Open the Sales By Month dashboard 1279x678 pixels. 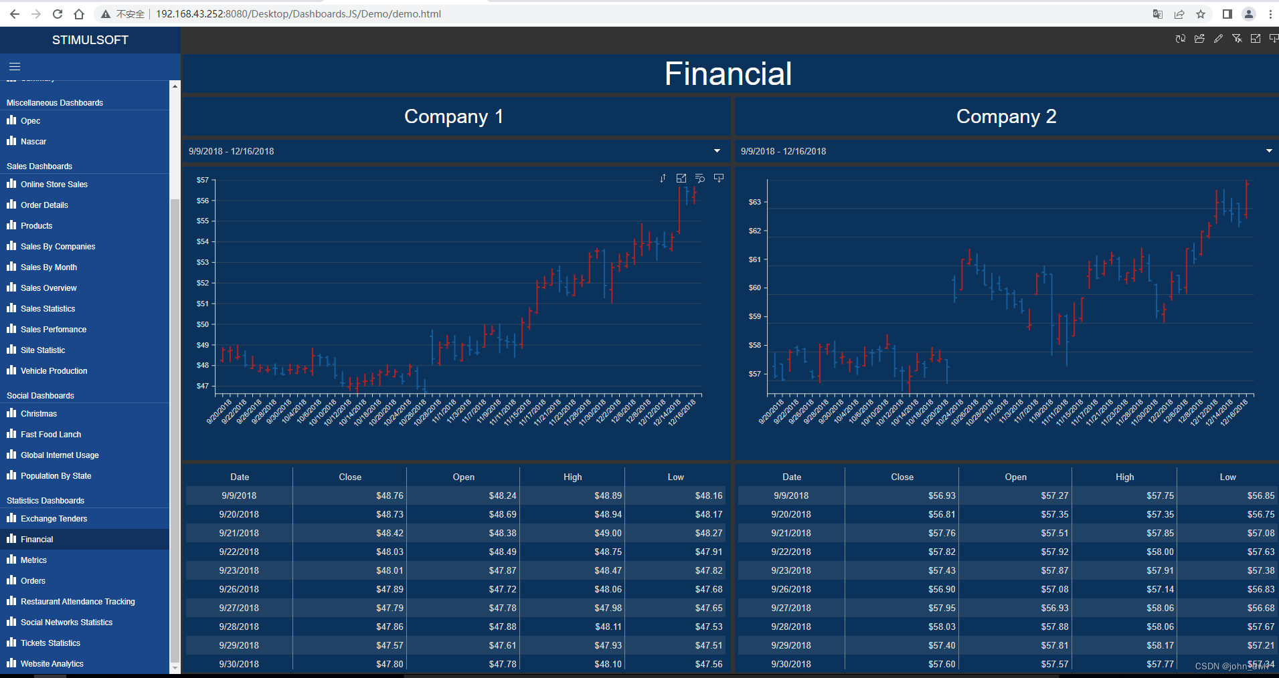[x=48, y=267]
